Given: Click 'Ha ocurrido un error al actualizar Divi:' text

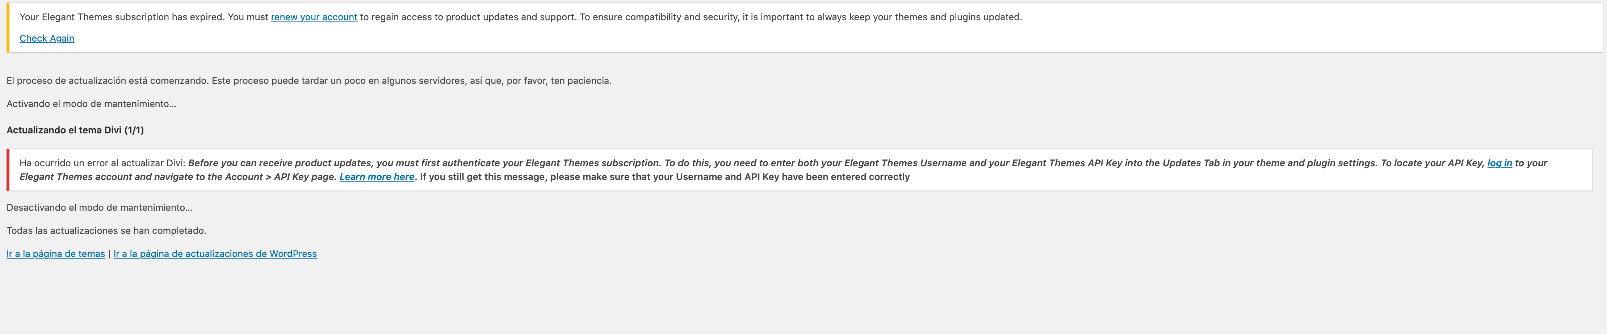Looking at the screenshot, I should (x=102, y=163).
